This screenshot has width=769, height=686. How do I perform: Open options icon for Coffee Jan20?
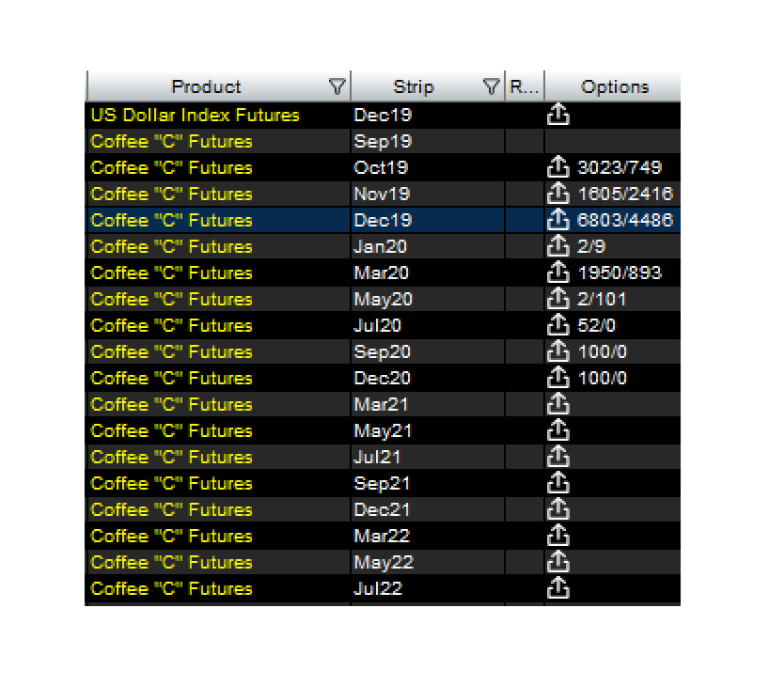(558, 246)
